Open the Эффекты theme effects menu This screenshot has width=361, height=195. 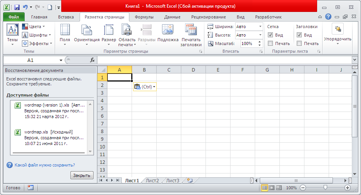(x=37, y=43)
